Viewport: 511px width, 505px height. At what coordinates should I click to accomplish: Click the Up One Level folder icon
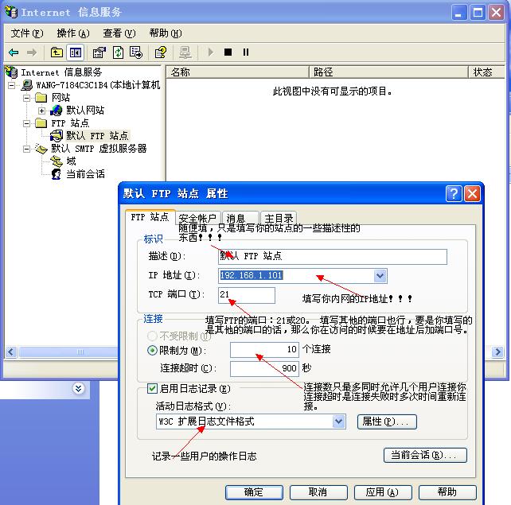[x=57, y=52]
